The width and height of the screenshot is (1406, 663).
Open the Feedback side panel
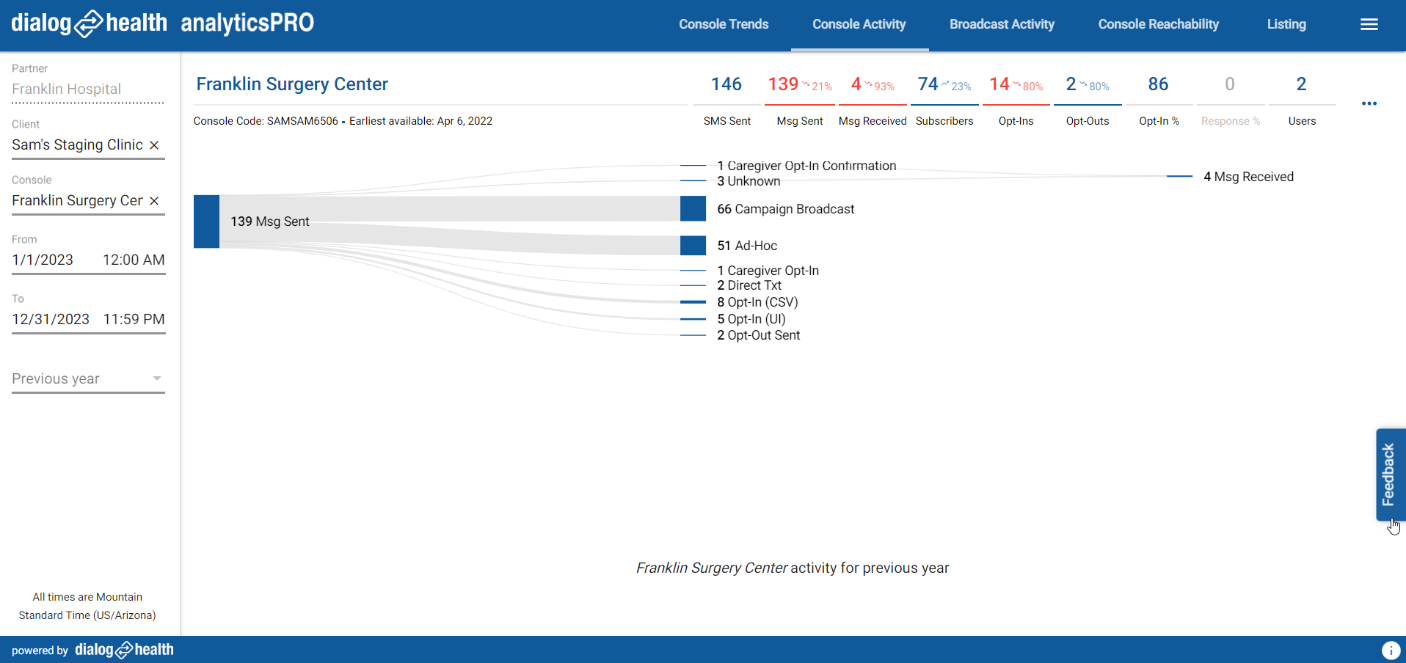click(x=1390, y=475)
